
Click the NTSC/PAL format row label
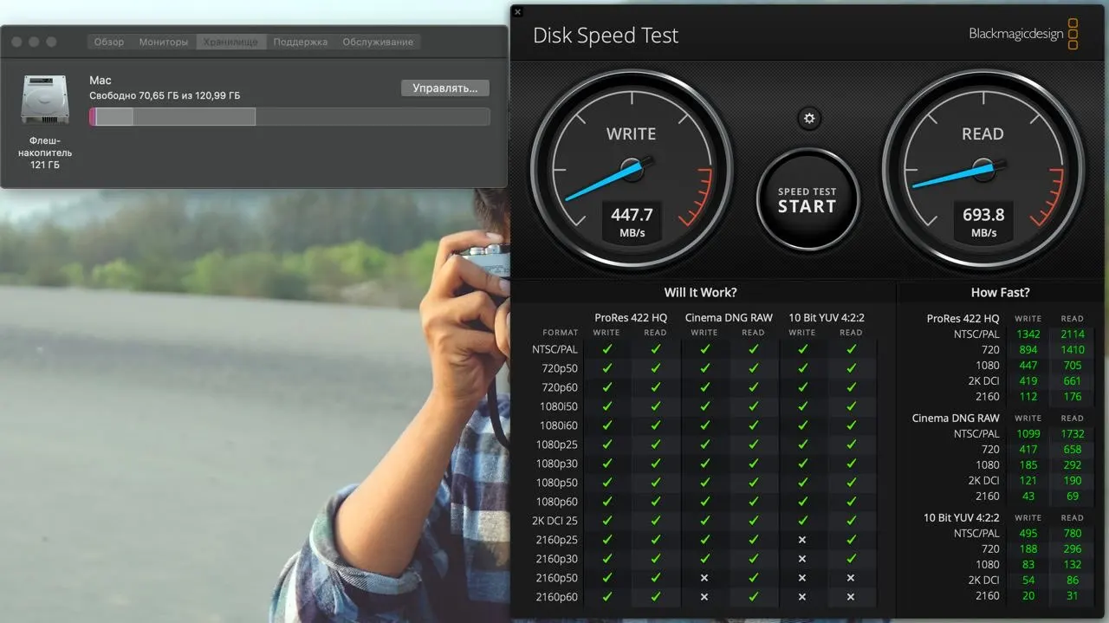click(554, 349)
